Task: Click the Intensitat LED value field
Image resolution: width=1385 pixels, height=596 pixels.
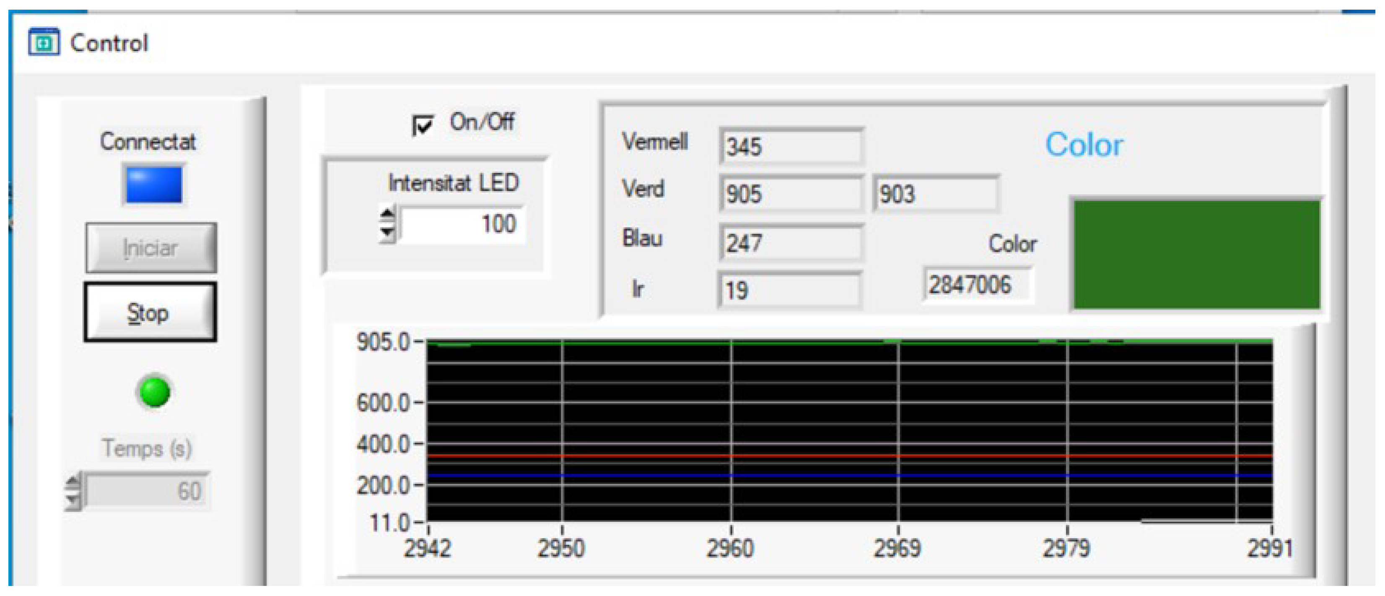Action: [462, 224]
